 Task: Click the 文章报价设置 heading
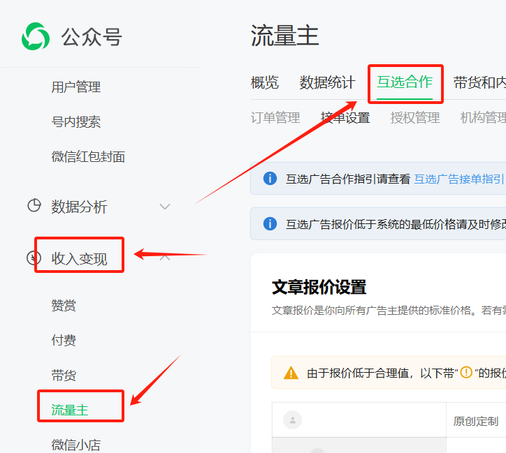[x=319, y=288]
